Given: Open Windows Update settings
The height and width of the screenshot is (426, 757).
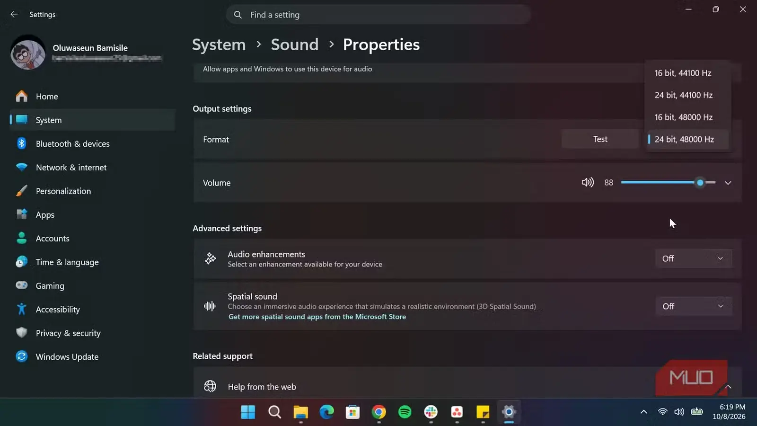Looking at the screenshot, I should point(93,357).
